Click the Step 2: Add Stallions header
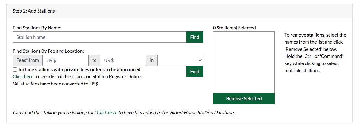 pos(34,11)
